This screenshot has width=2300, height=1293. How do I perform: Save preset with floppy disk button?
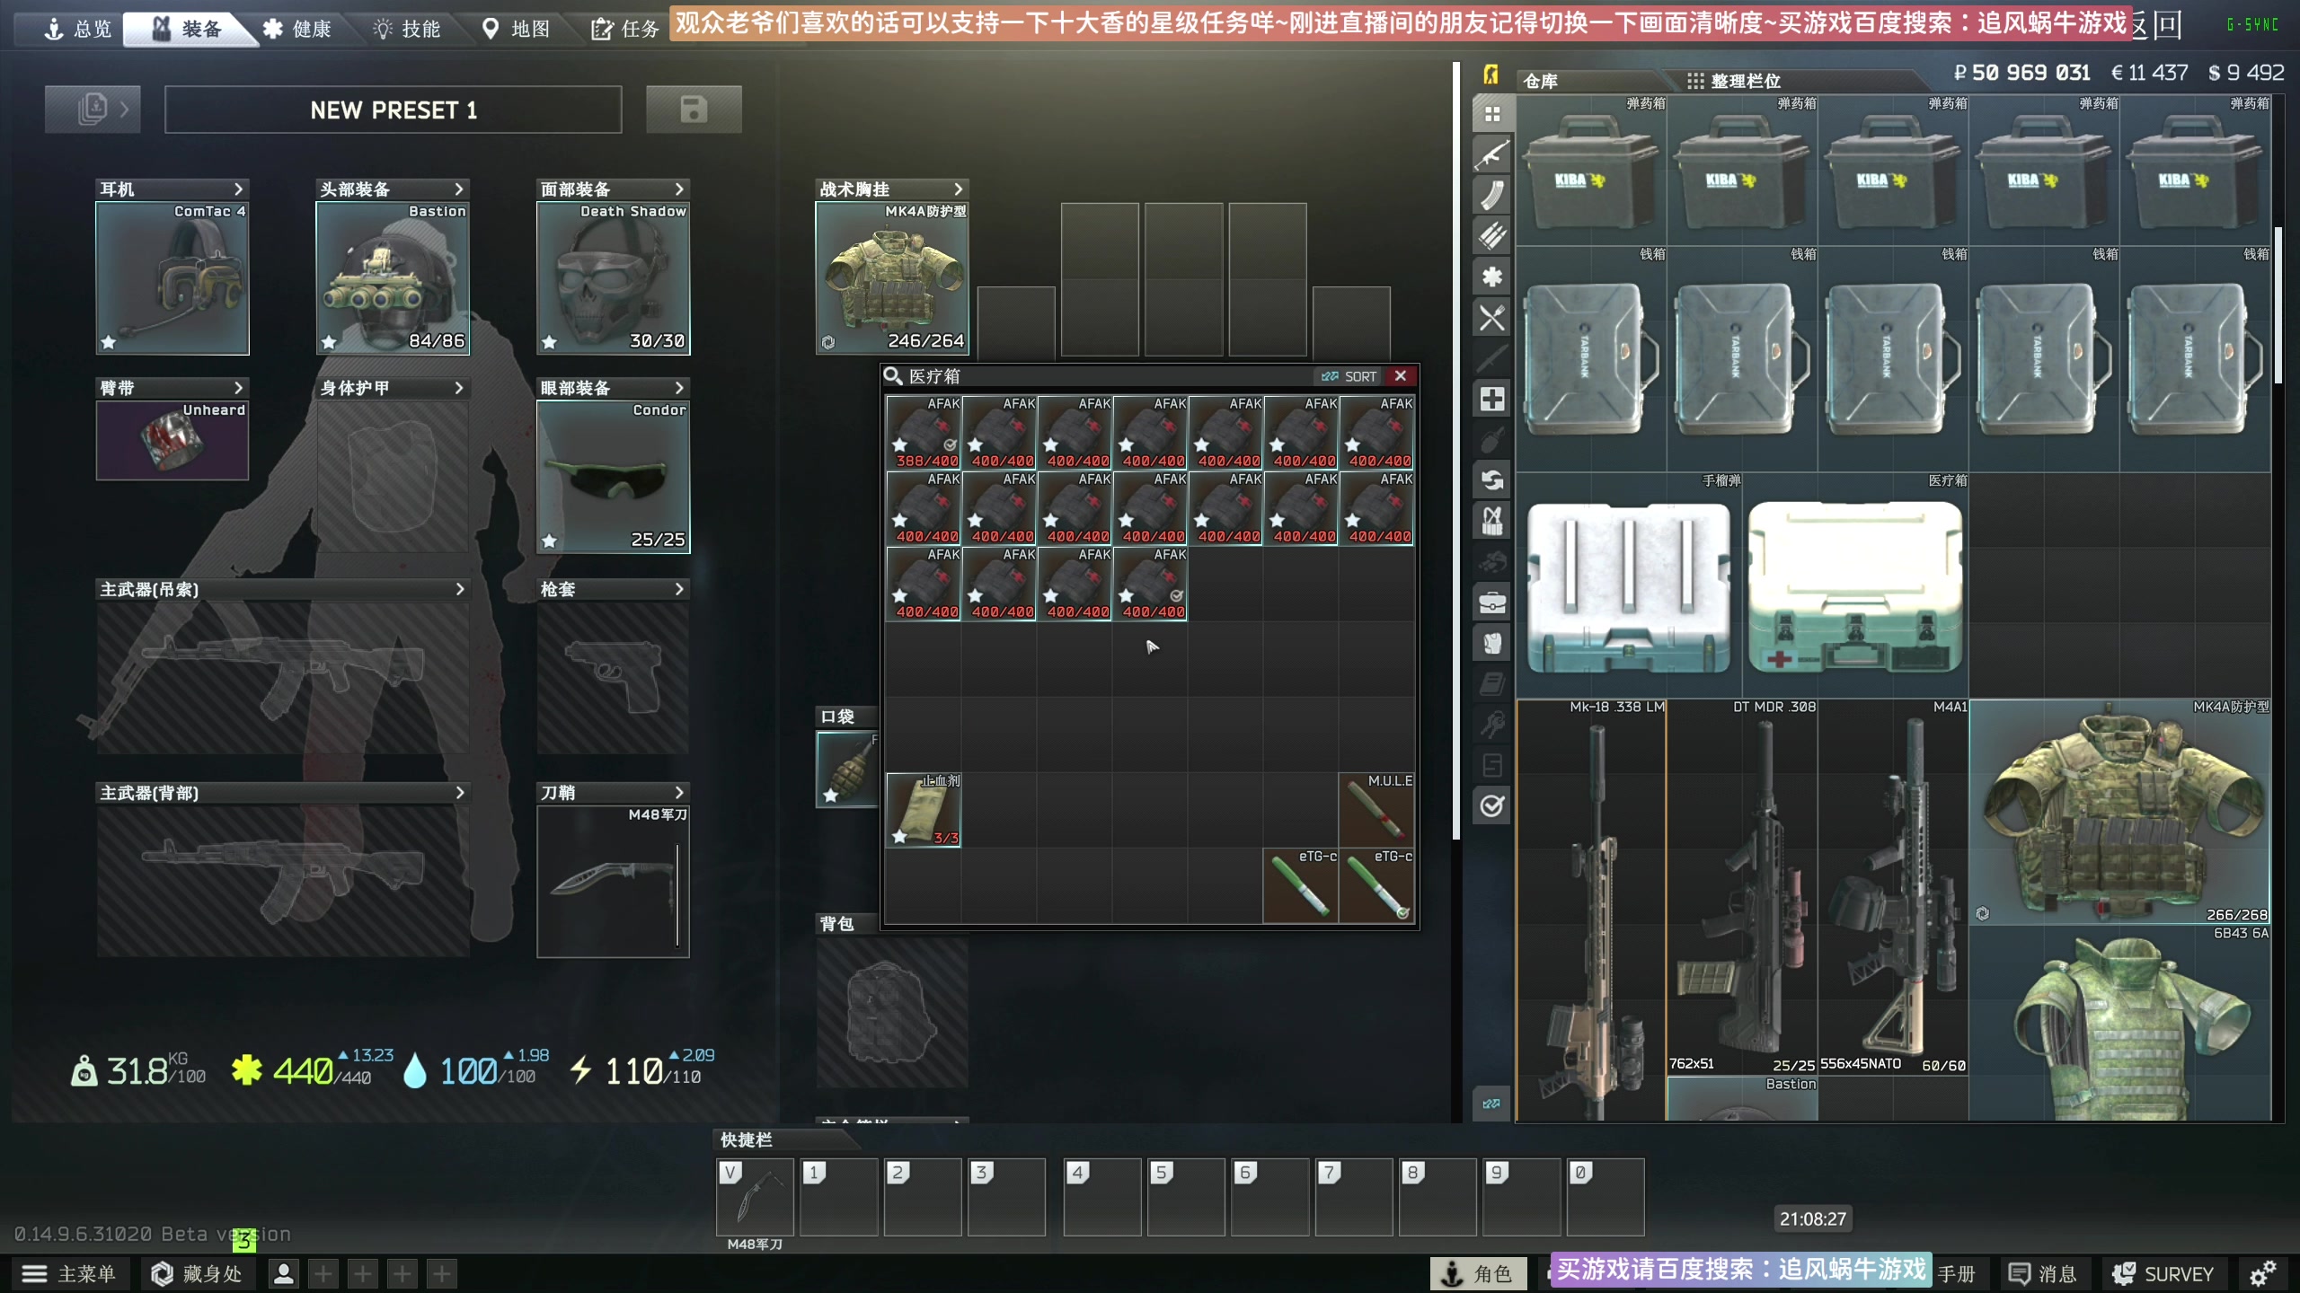(694, 110)
